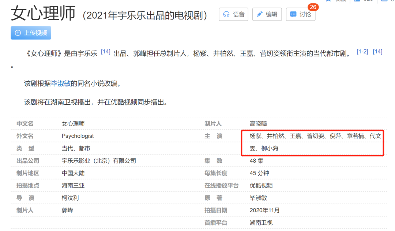Screen dimensions: 395x231
Task: Select the 集数 field label
Action: (x=213, y=161)
